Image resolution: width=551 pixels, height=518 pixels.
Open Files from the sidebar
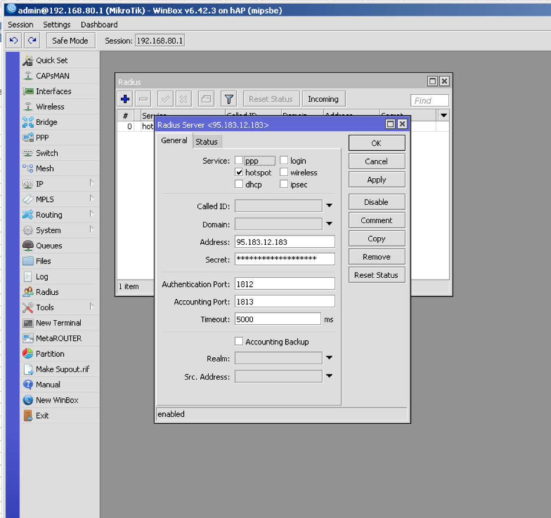tap(60, 261)
